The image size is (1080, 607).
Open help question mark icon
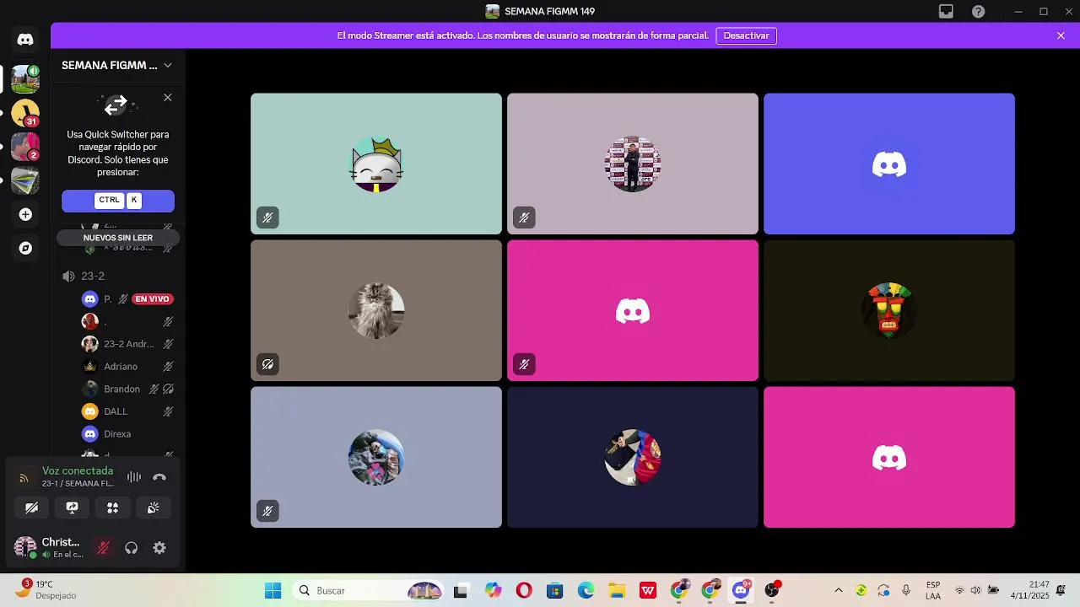click(978, 12)
